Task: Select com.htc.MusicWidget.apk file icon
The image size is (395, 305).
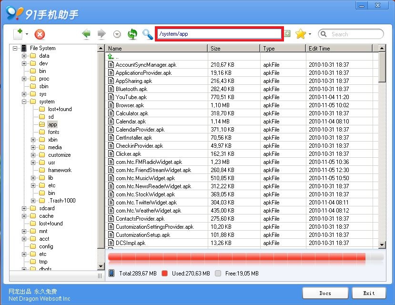Action: tap(111, 178)
